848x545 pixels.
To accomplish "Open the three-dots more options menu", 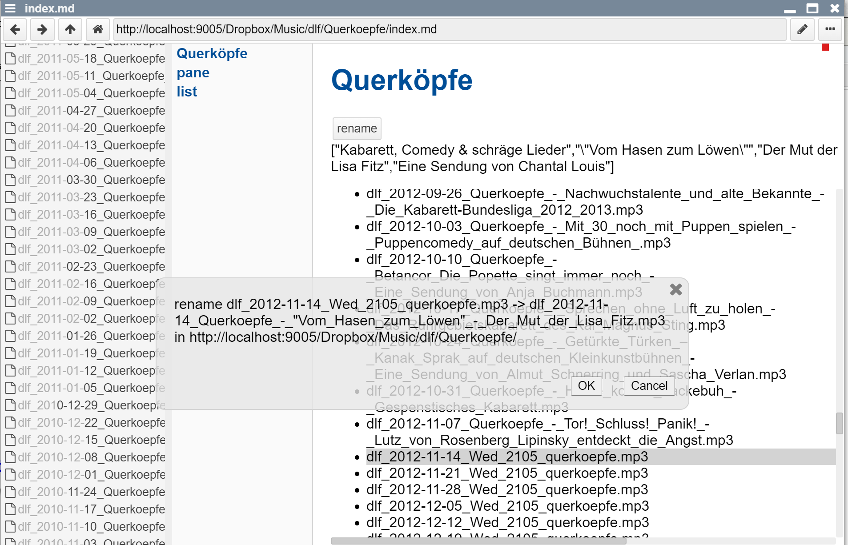I will click(x=830, y=29).
